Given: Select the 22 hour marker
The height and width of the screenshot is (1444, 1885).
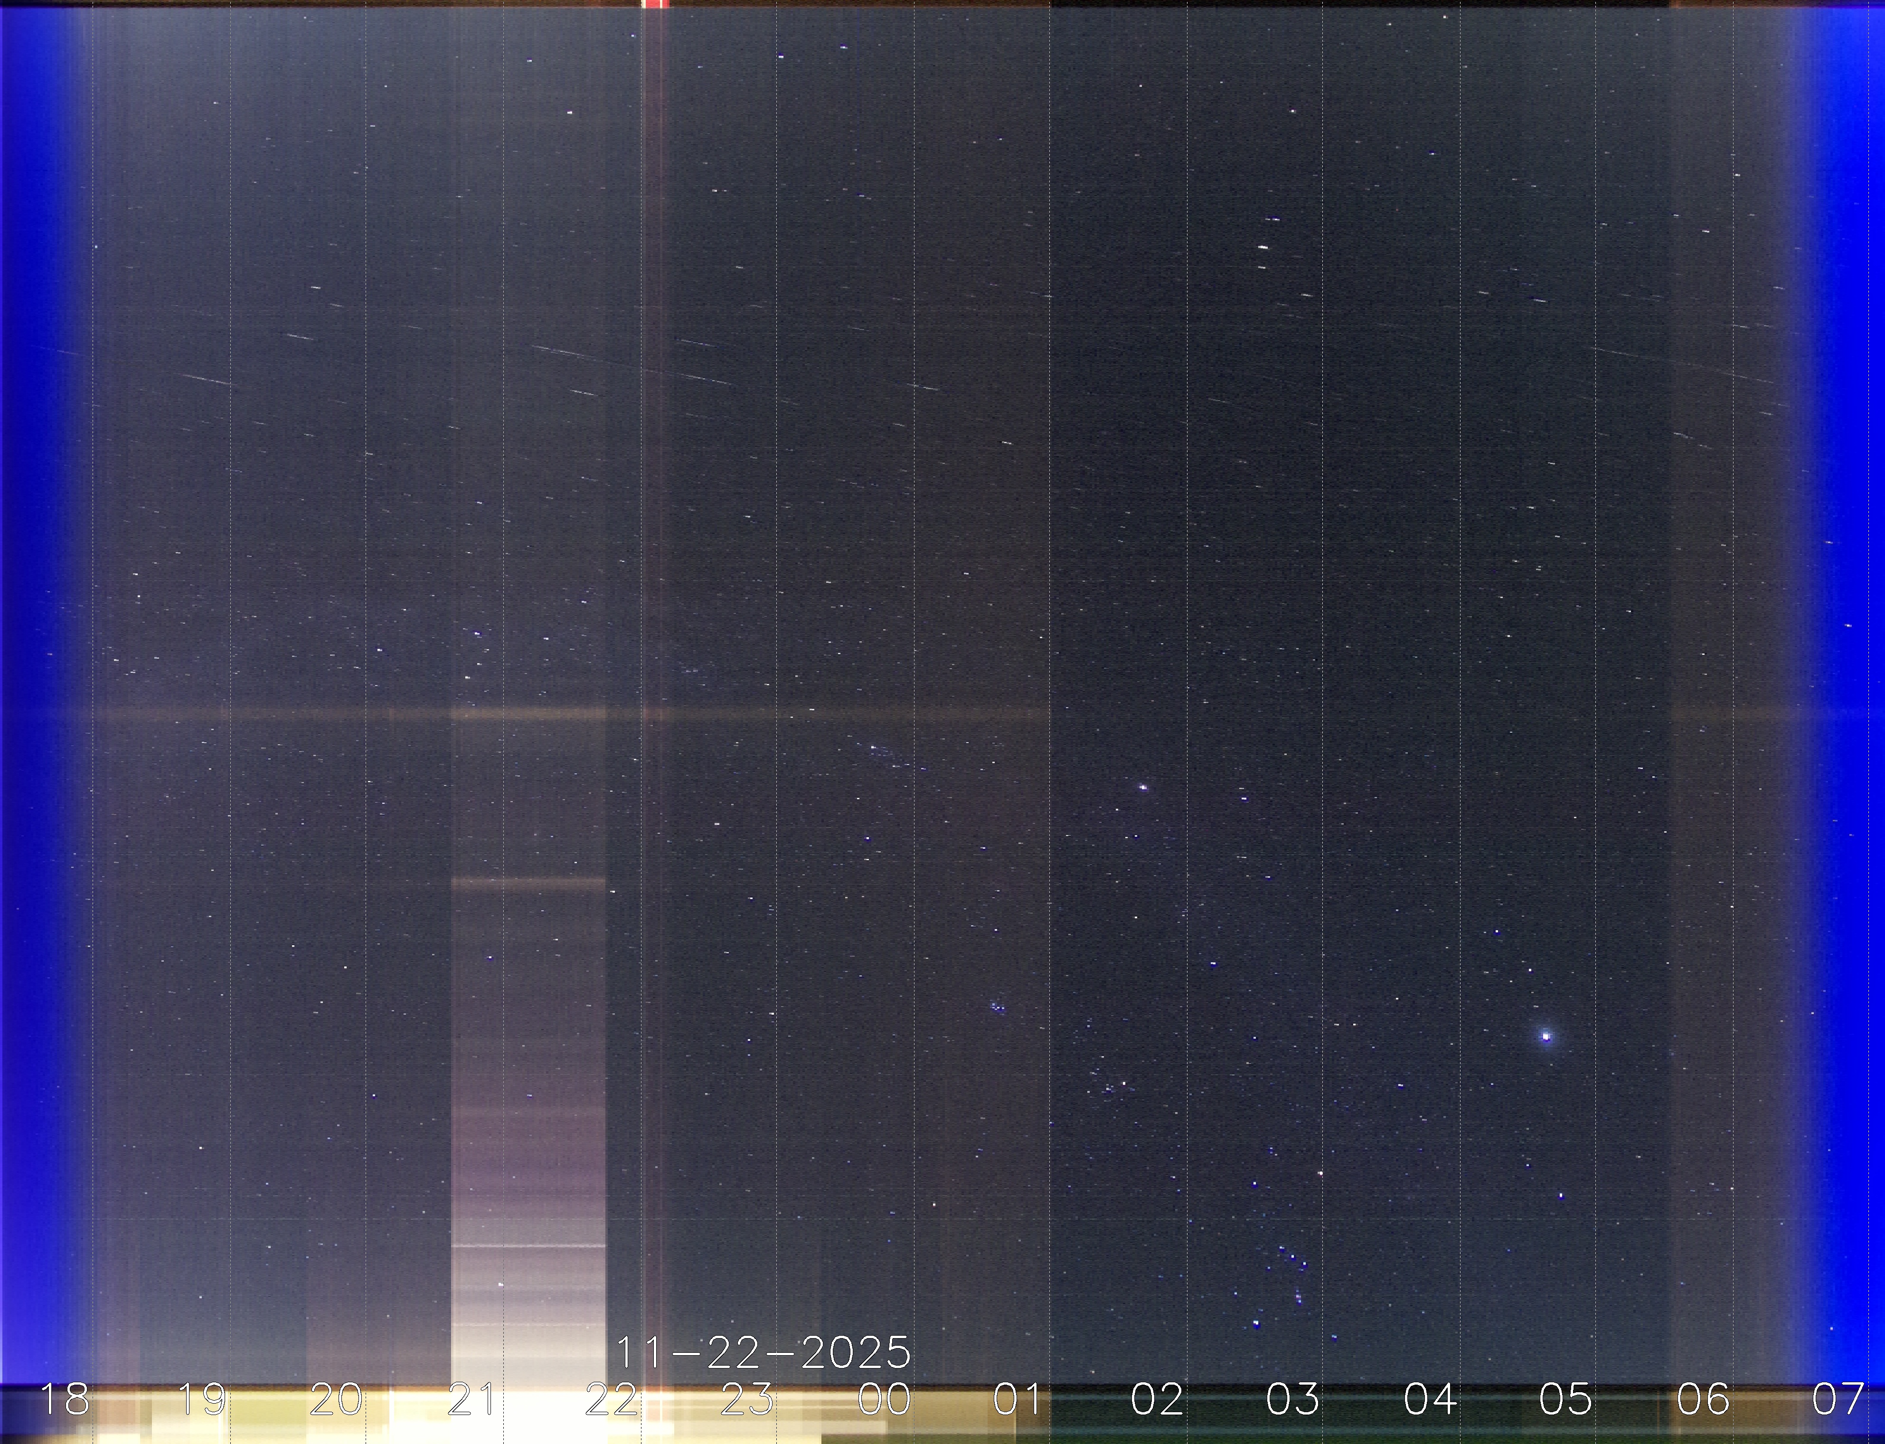Looking at the screenshot, I should 611,1399.
